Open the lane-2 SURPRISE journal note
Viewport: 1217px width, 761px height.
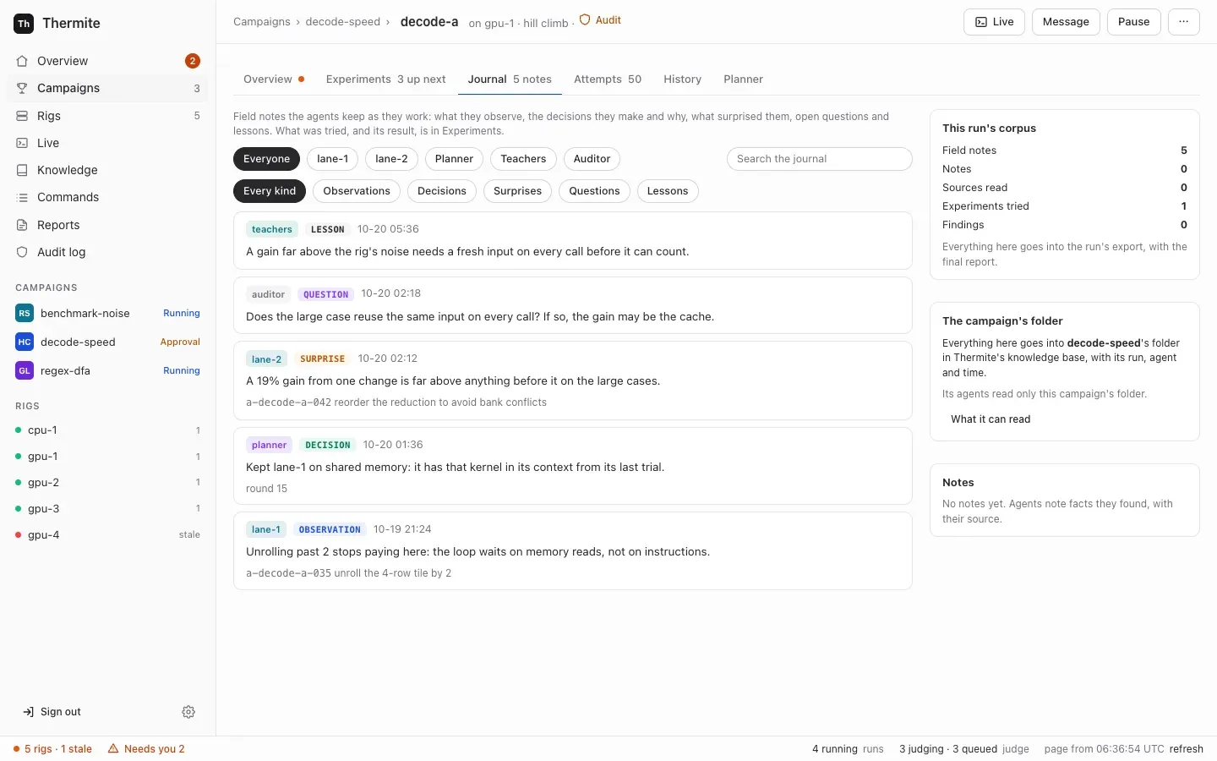pos(573,380)
